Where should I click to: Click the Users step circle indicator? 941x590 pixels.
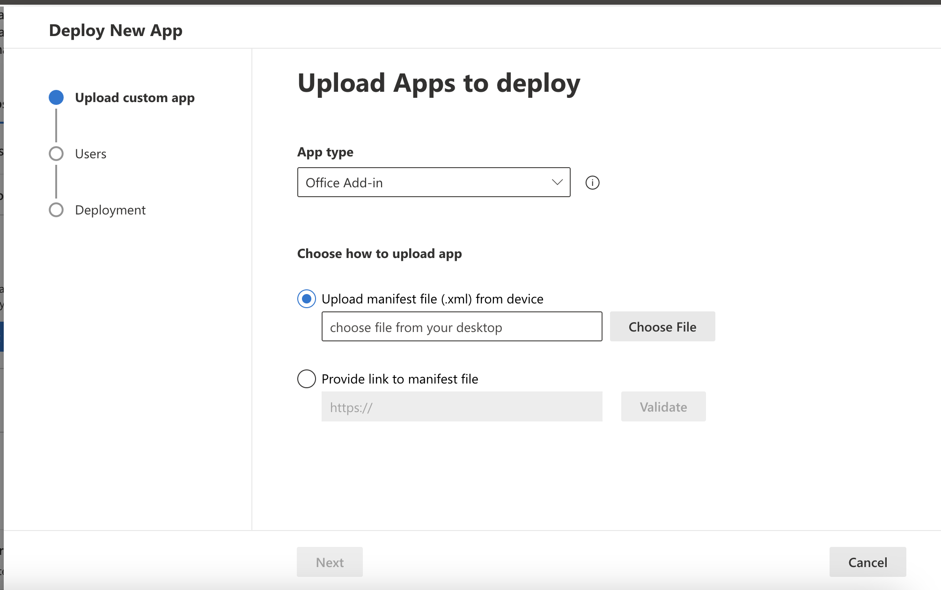(x=56, y=154)
